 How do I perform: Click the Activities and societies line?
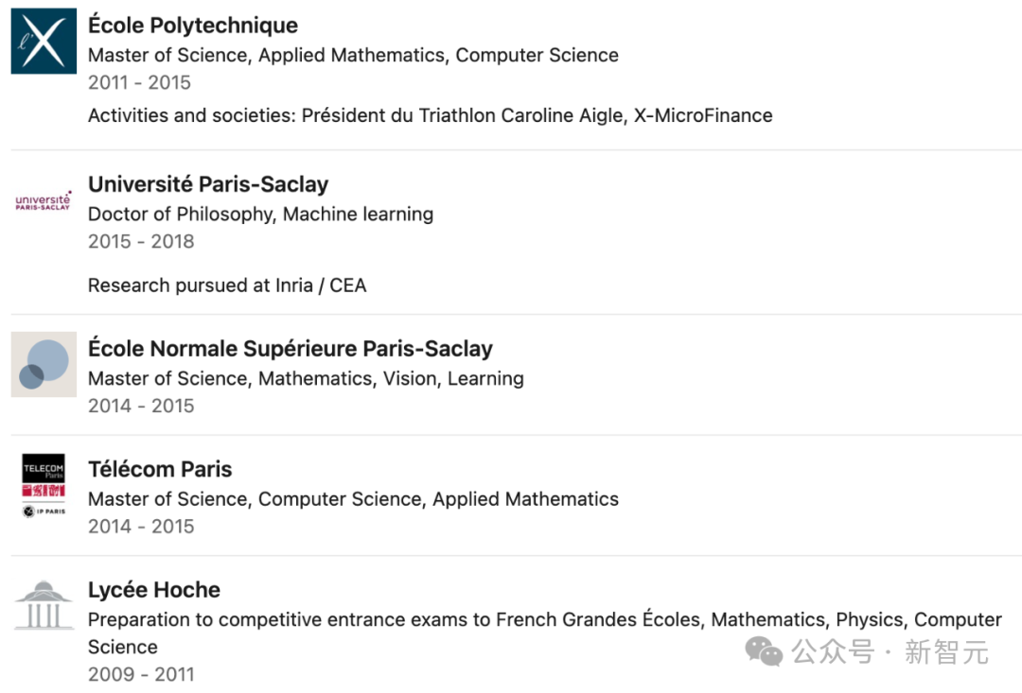pos(430,116)
